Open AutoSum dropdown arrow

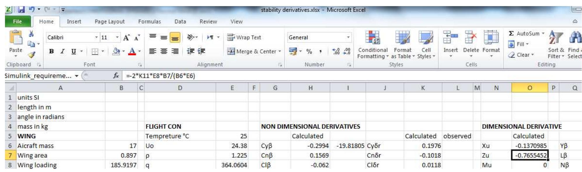(x=543, y=34)
